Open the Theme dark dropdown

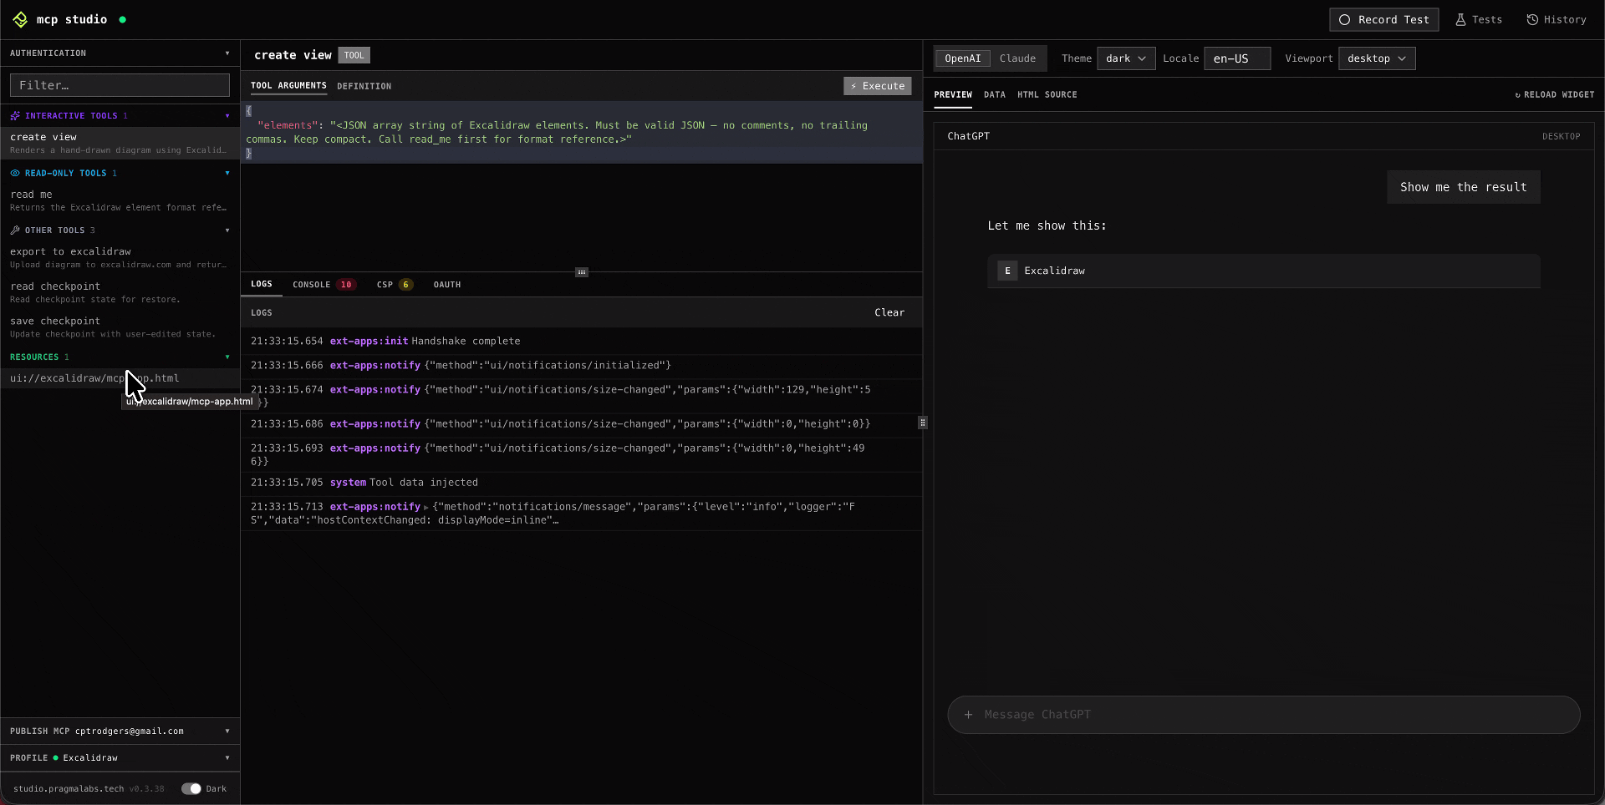1126,58
